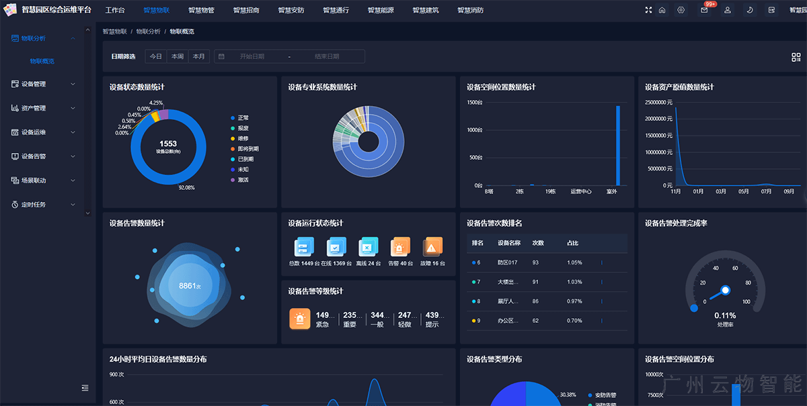
Task: Expand the 设备管理 sidebar menu
Action: tap(44, 84)
